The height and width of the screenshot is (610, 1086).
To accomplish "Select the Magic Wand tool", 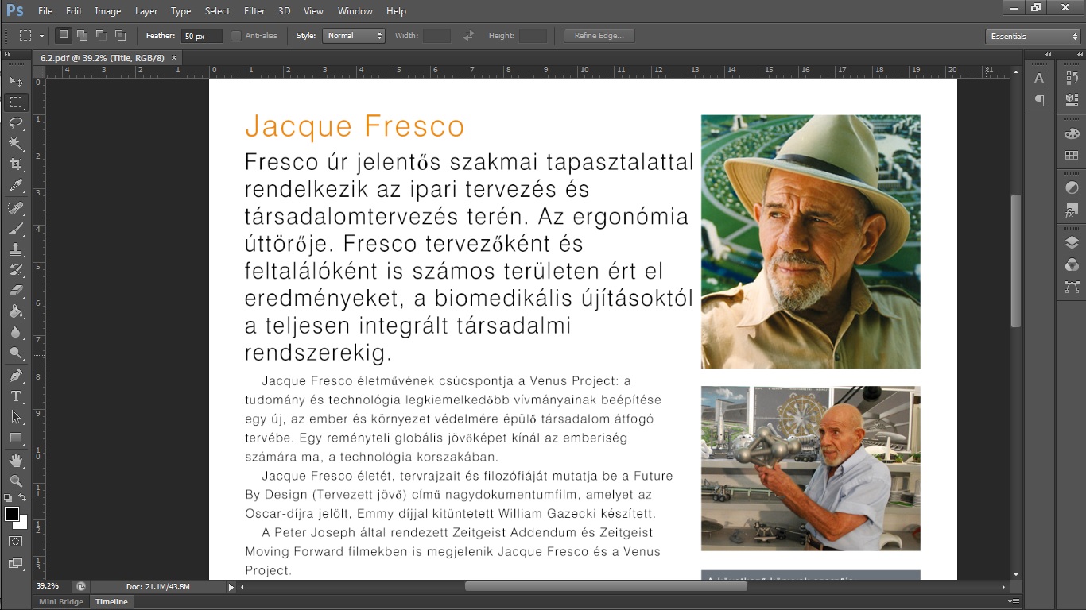I will 15,144.
